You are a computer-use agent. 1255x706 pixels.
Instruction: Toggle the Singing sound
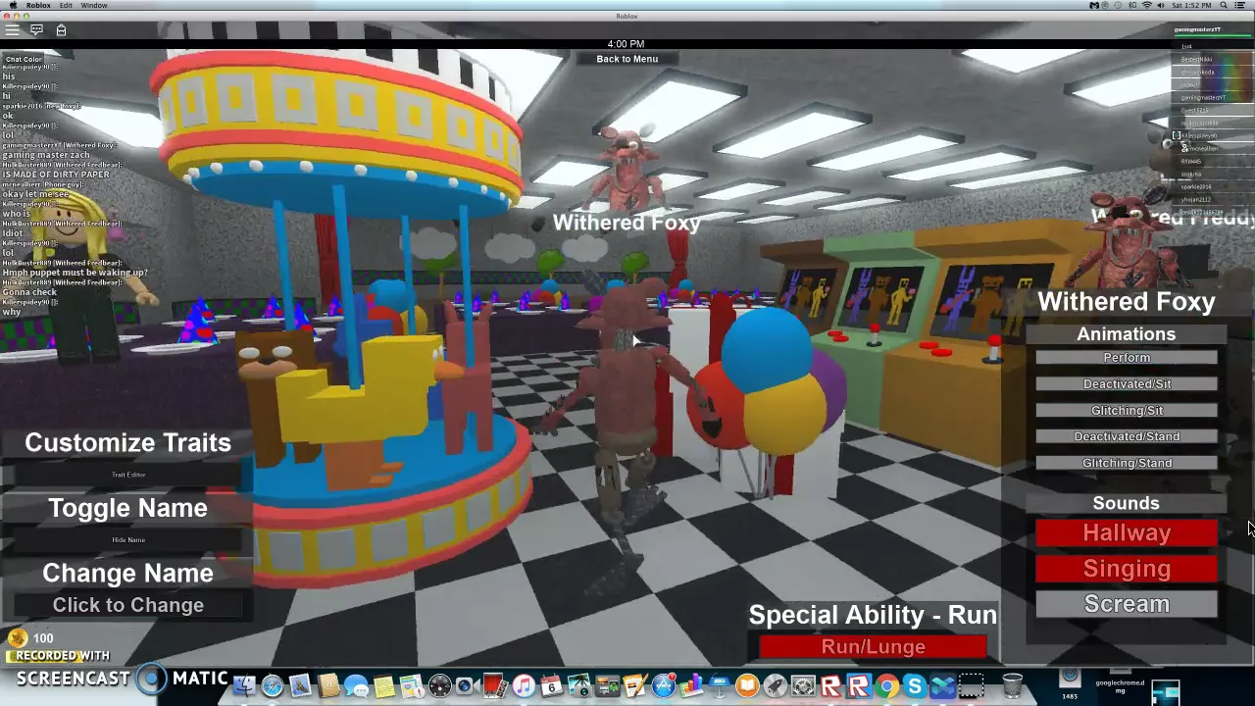tap(1127, 569)
